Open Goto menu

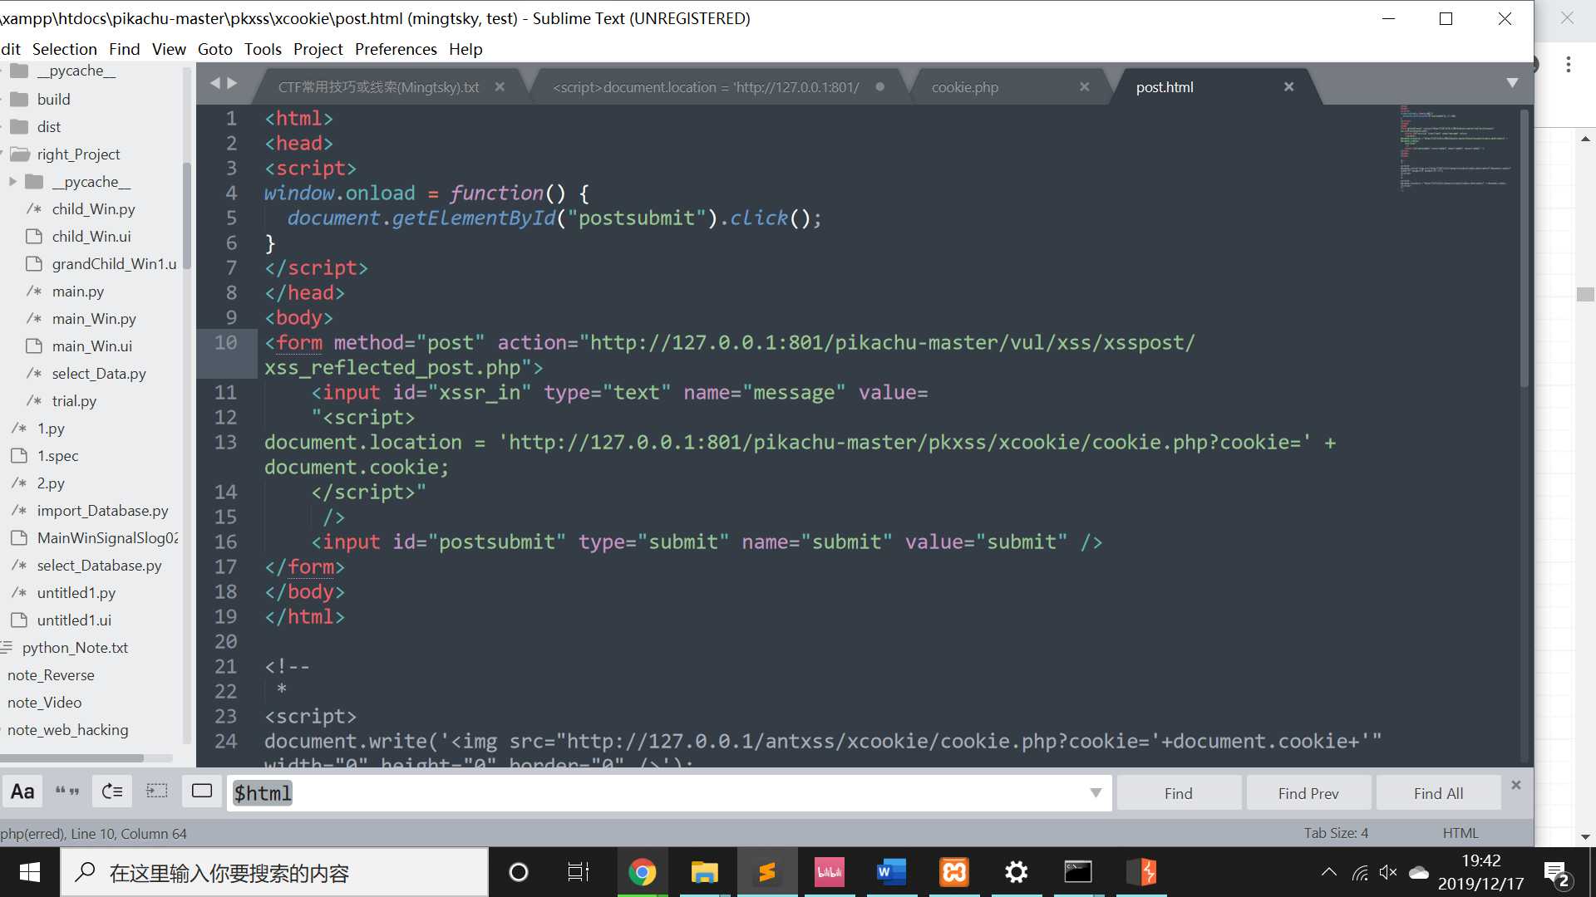pos(214,49)
